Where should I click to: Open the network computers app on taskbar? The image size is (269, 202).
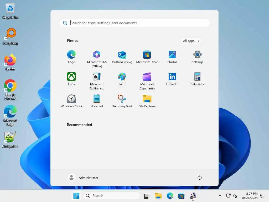click(x=193, y=196)
